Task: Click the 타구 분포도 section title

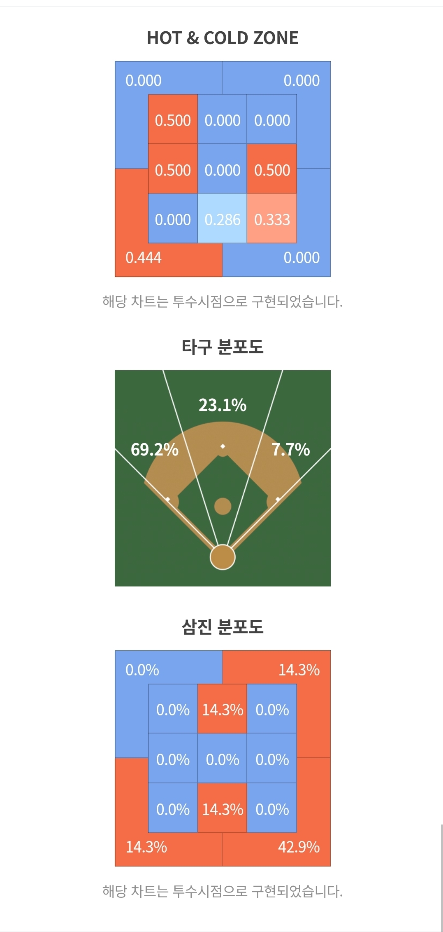Action: pos(223,347)
